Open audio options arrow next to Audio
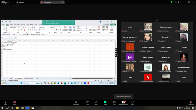This screenshot has width=196, height=110. [x=9, y=102]
